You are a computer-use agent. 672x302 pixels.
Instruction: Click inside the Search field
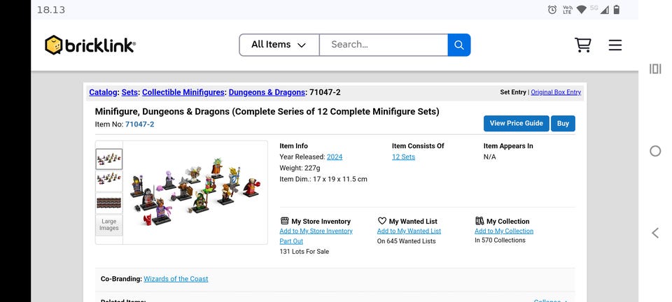[x=384, y=45]
